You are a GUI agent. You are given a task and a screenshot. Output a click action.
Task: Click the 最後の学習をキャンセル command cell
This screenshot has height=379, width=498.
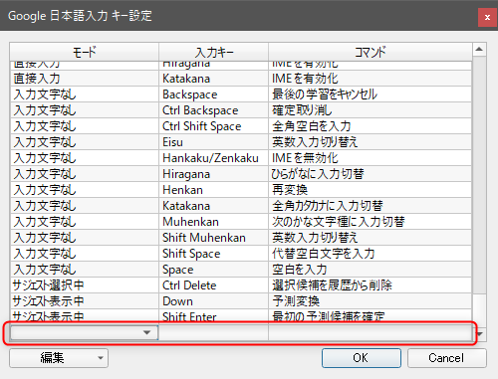370,95
